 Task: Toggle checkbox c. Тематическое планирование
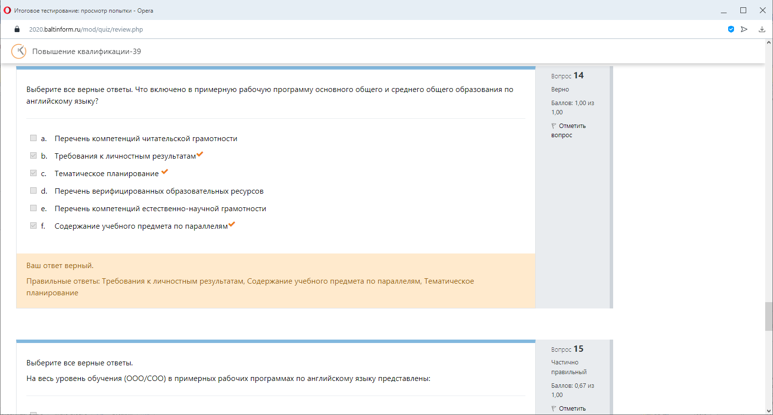point(33,173)
